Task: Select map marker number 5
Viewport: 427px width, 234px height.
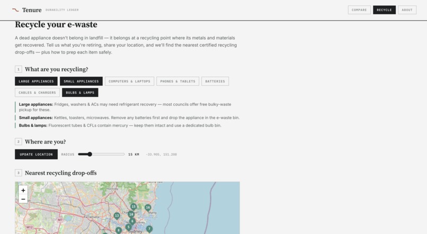Action: (128, 227)
